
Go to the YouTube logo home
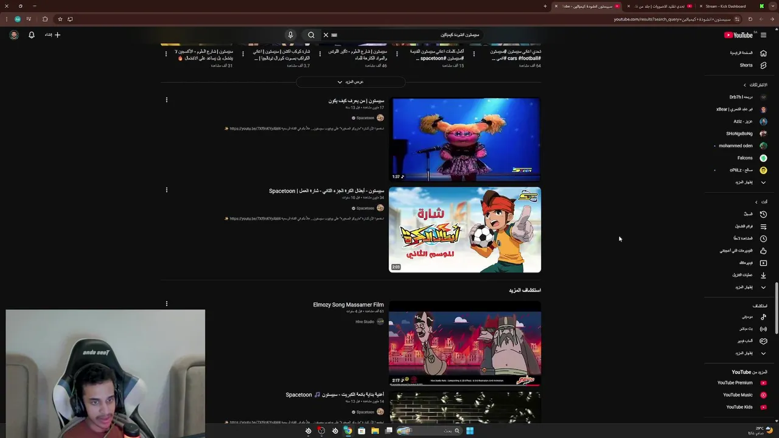click(738, 35)
